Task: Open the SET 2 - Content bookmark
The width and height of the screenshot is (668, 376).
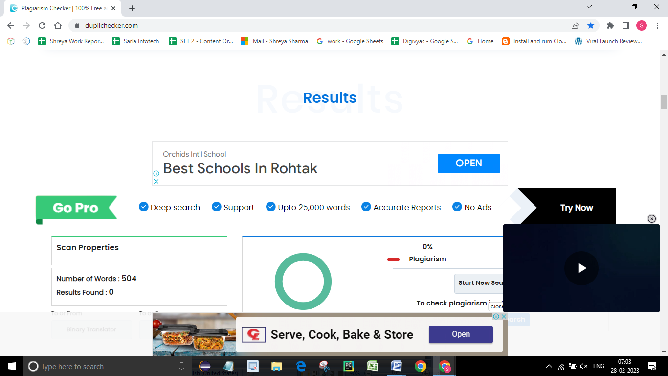Action: pos(201,41)
